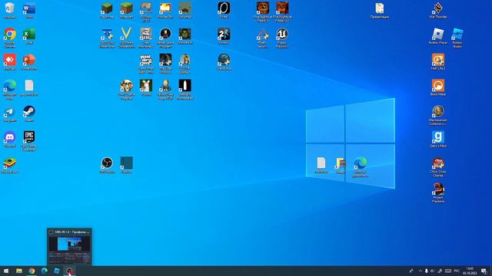
Task: Open the volume control in tray
Action: click(433, 271)
